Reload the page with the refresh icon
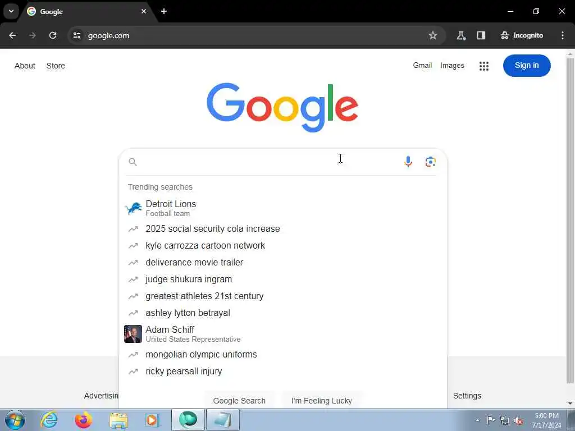This screenshot has height=431, width=575. (x=53, y=35)
